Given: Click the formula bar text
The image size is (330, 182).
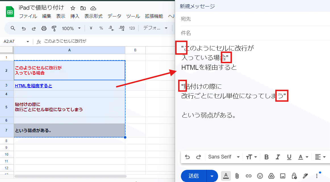Looking at the screenshot, I should [65, 41].
